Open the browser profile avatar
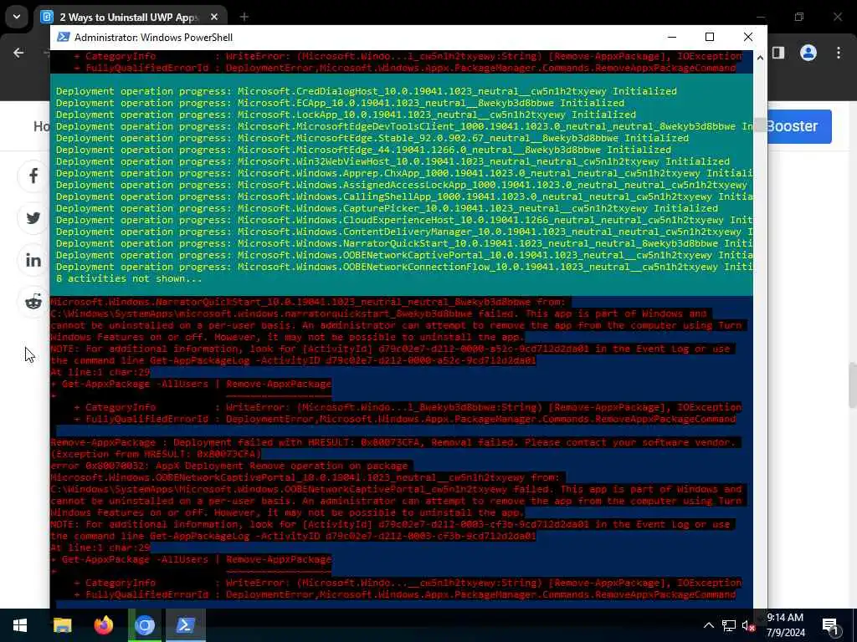The width and height of the screenshot is (857, 642). point(808,53)
